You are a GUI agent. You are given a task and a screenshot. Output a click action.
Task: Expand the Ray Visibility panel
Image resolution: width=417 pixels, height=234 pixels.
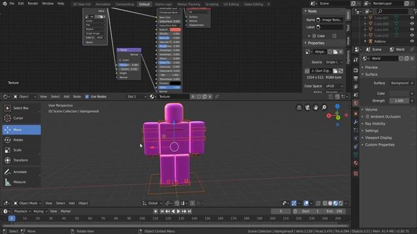pyautogui.click(x=375, y=123)
